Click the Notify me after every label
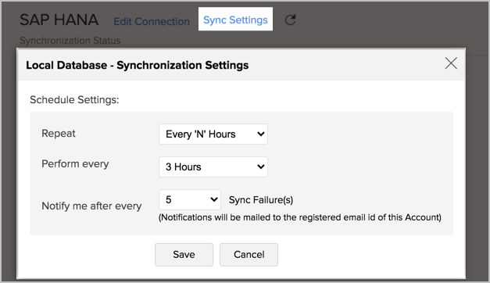 coord(91,206)
